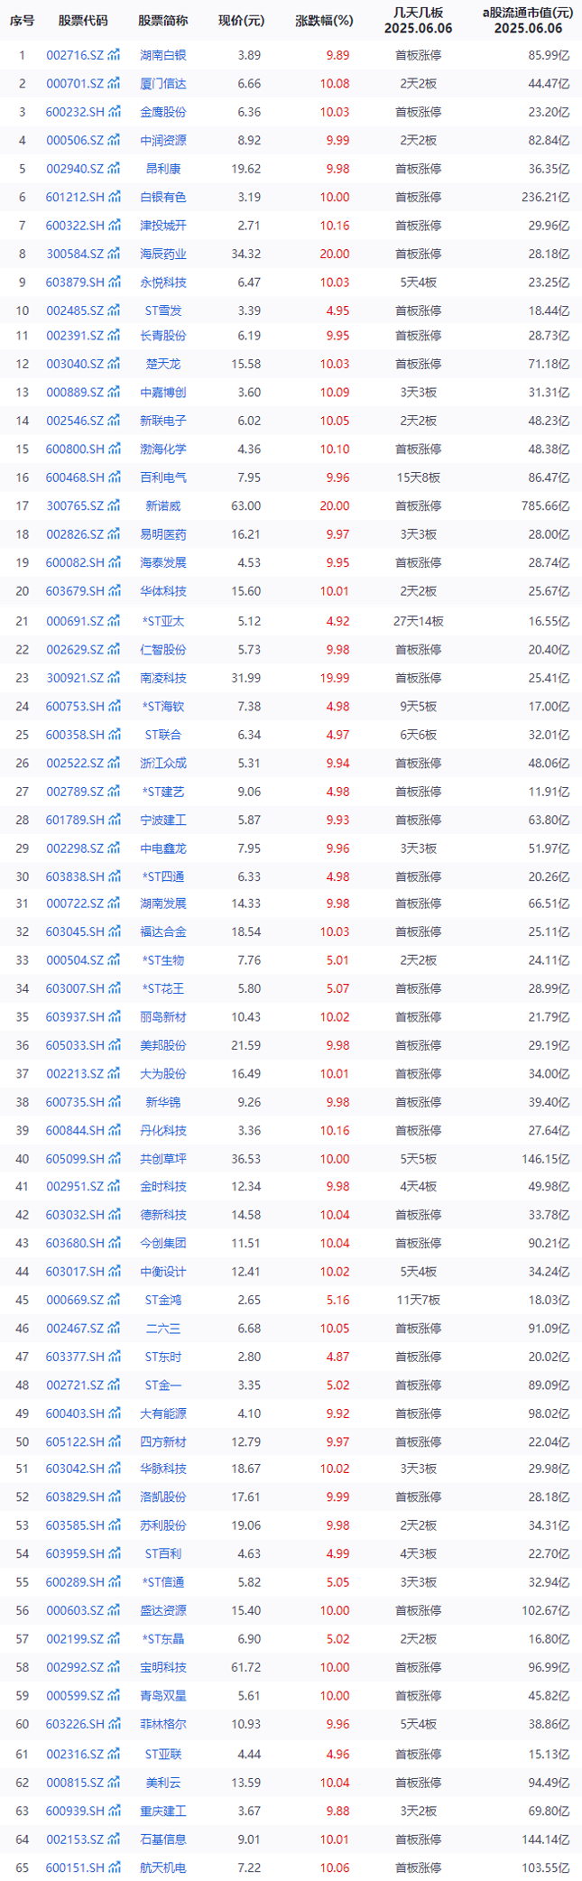Select stock name 永悦科技
This screenshot has height=1881, width=582.
(163, 283)
